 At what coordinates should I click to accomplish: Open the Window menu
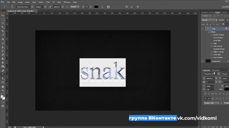(67, 2)
